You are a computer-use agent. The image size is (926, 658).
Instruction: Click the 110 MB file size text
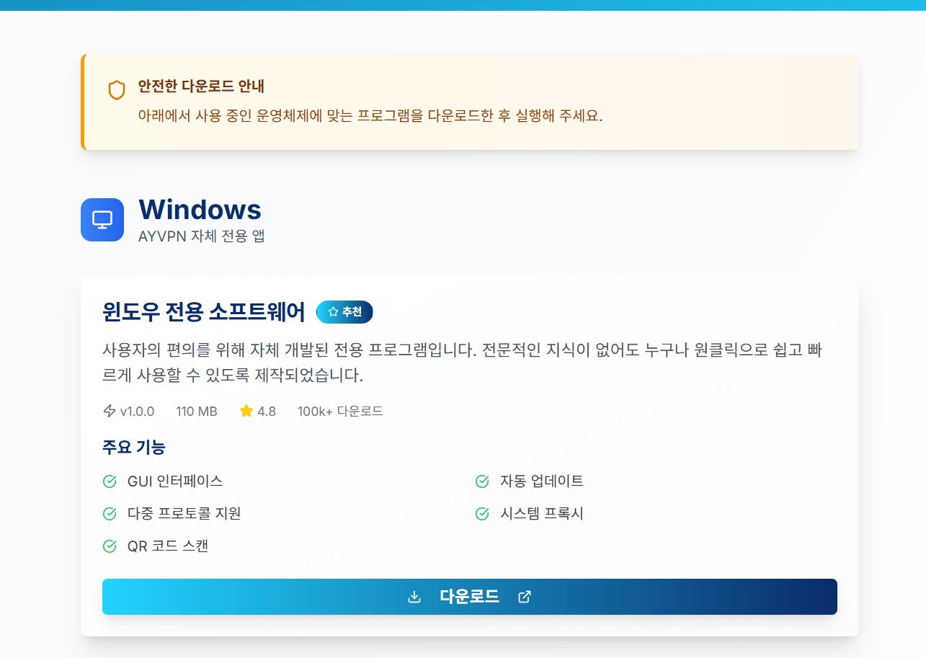tap(197, 412)
